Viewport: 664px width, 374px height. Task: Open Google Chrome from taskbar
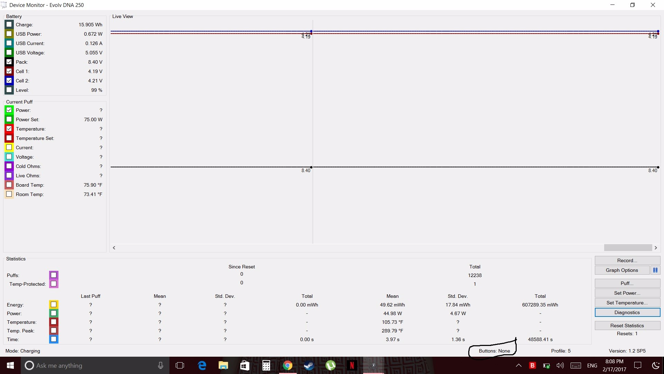pyautogui.click(x=287, y=365)
